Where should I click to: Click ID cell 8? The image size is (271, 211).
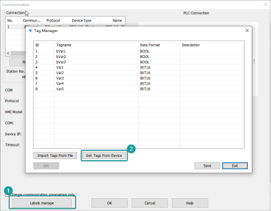pyautogui.click(x=36, y=89)
